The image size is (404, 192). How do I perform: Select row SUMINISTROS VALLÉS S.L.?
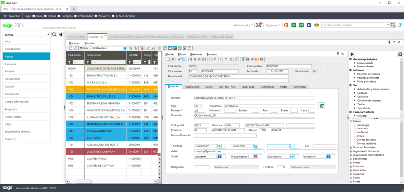(x=112, y=96)
